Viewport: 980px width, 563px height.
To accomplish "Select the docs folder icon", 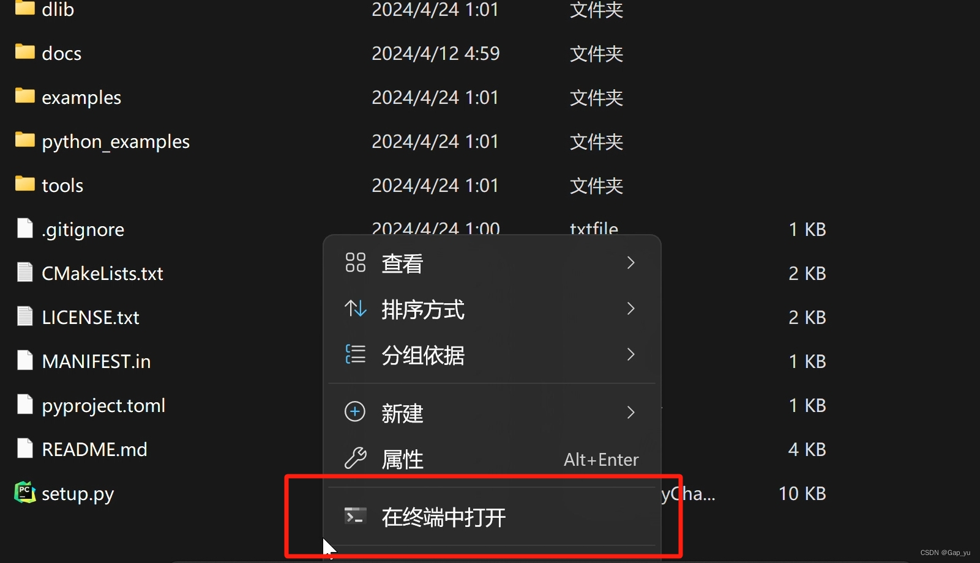I will pyautogui.click(x=25, y=51).
